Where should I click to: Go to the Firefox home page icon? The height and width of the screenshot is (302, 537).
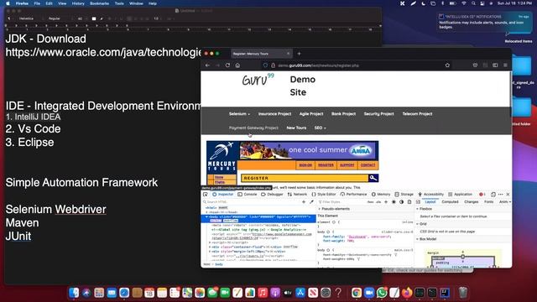(x=237, y=65)
